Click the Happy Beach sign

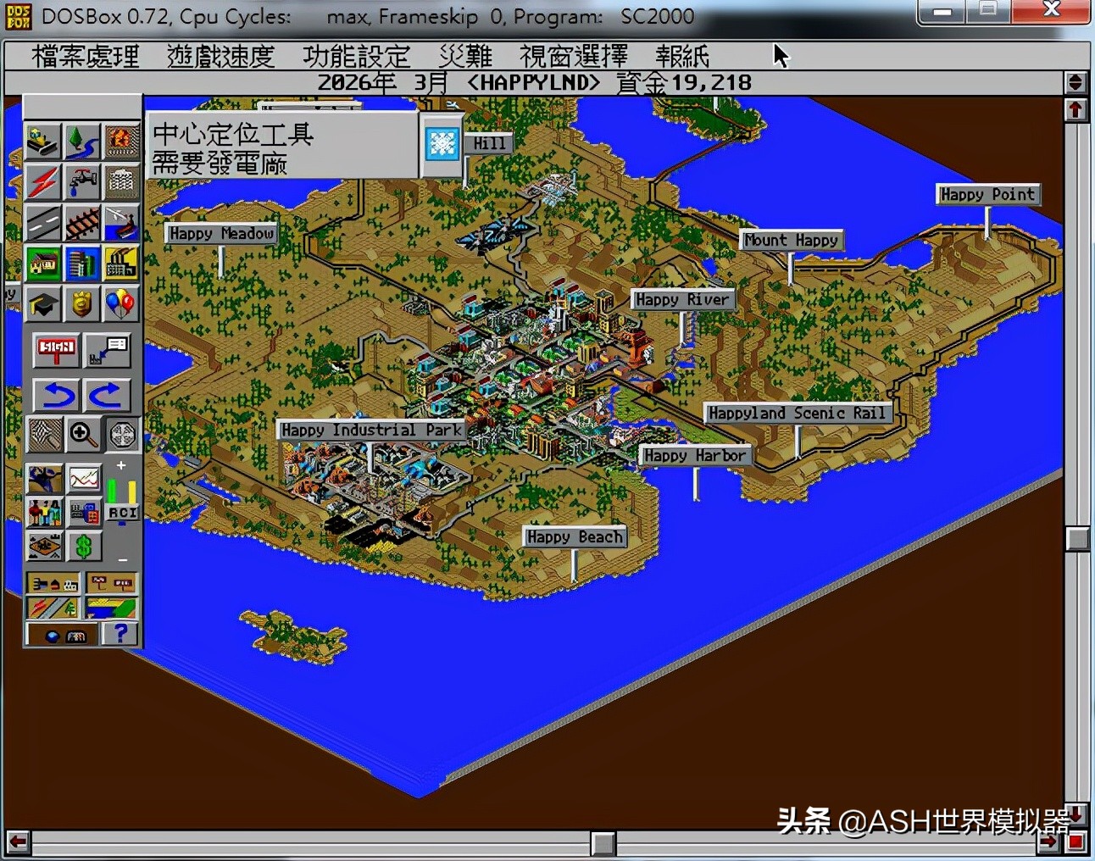point(575,536)
